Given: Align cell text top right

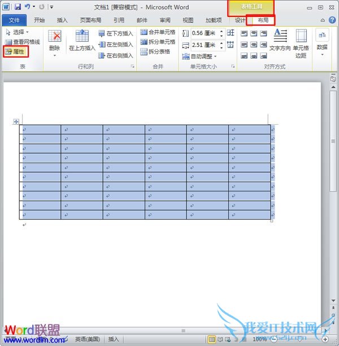Looking at the screenshot, I should pos(263,33).
